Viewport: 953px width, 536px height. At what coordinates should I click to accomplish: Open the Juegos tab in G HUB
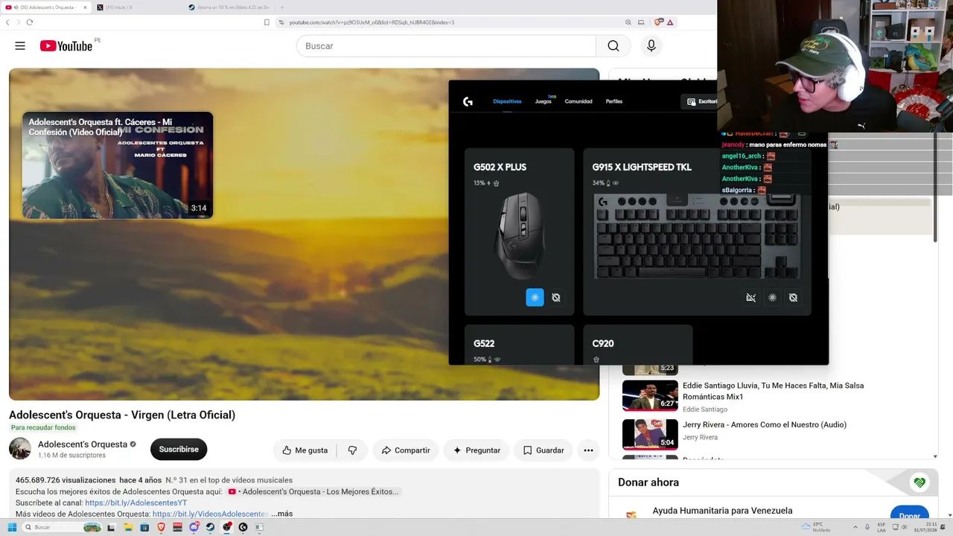pos(544,101)
